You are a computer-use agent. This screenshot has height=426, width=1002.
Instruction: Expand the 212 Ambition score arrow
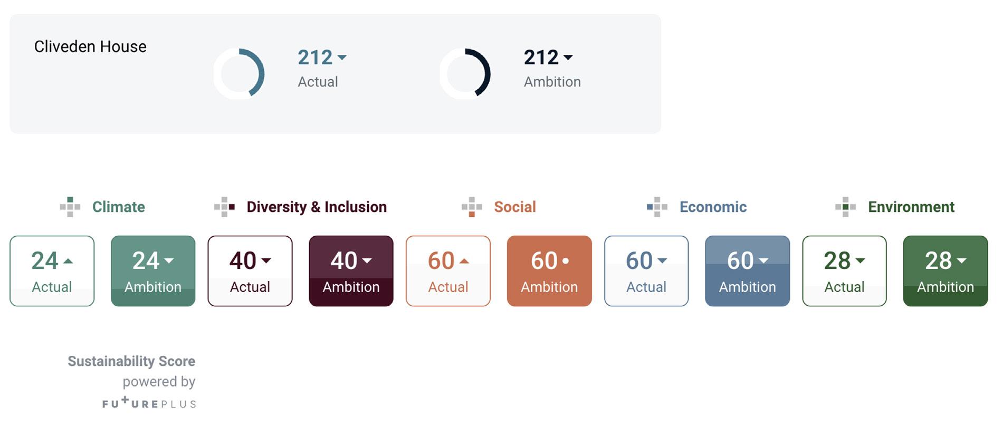click(568, 57)
